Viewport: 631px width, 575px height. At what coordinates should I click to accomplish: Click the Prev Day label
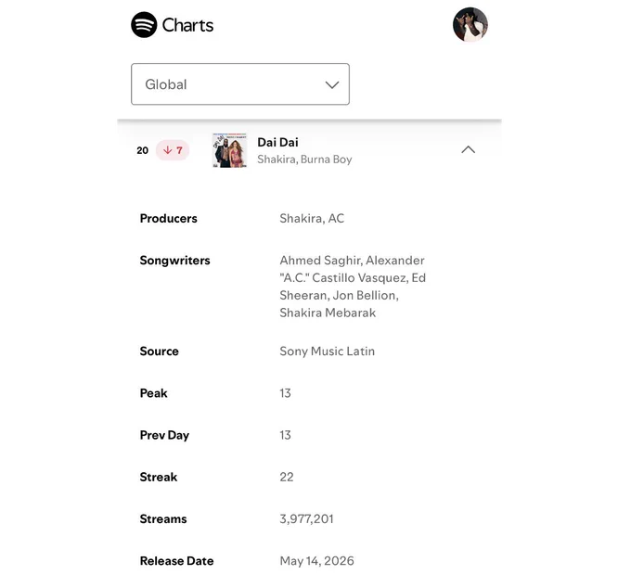164,435
